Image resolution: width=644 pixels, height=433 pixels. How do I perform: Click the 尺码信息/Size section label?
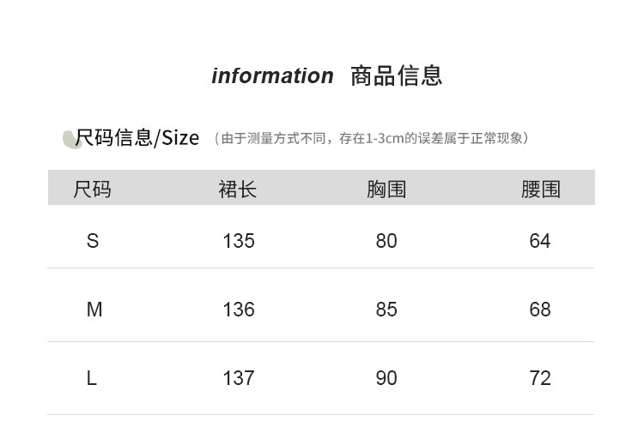[137, 138]
